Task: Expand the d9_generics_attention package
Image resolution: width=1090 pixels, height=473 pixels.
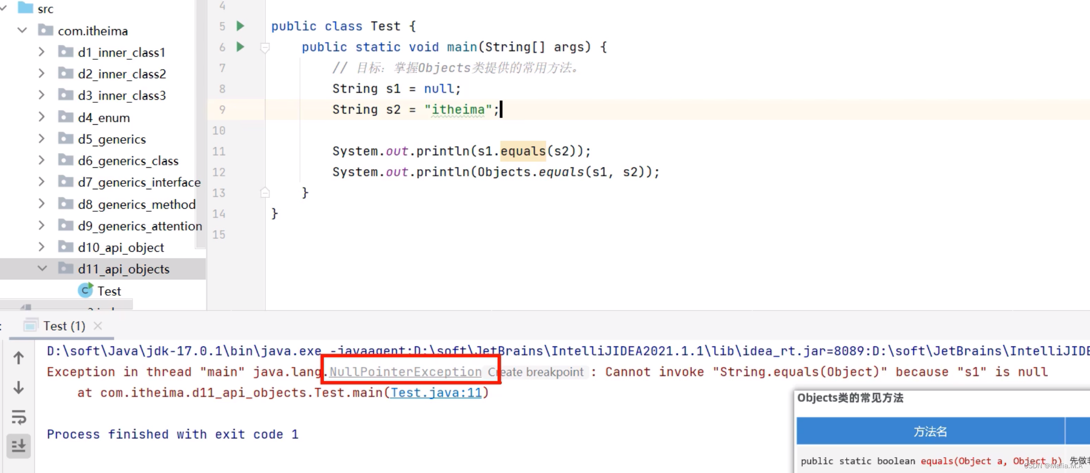Action: coord(42,226)
